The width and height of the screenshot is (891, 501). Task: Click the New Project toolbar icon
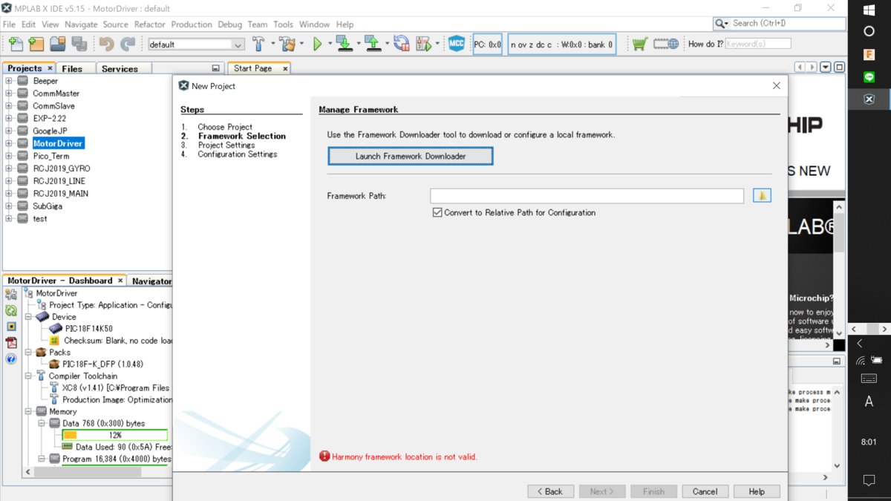(36, 45)
